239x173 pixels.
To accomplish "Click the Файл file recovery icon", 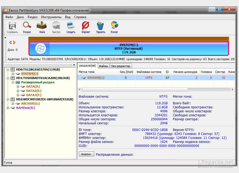I will click(x=42, y=27).
